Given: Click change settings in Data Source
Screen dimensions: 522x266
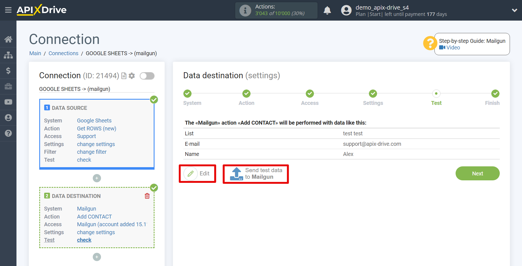Looking at the screenshot, I should pos(96,144).
